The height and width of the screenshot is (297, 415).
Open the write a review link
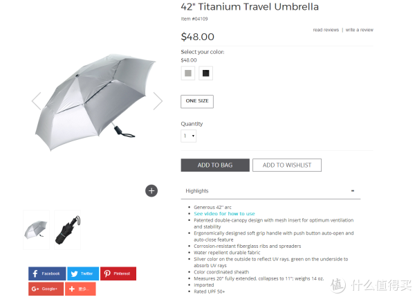tap(360, 30)
